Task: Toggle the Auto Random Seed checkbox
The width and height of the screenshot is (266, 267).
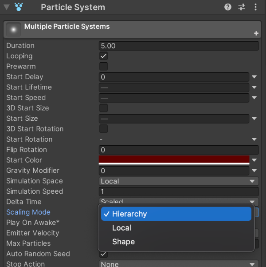Action: coord(103,254)
